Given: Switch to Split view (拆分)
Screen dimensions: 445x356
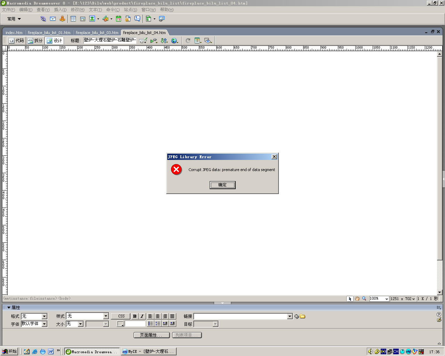Looking at the screenshot, I should [x=35, y=41].
